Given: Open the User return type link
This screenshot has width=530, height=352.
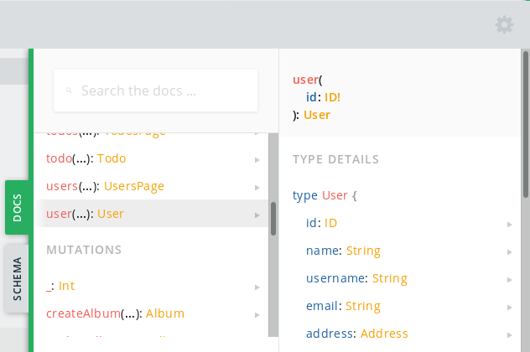Looking at the screenshot, I should tap(317, 115).
